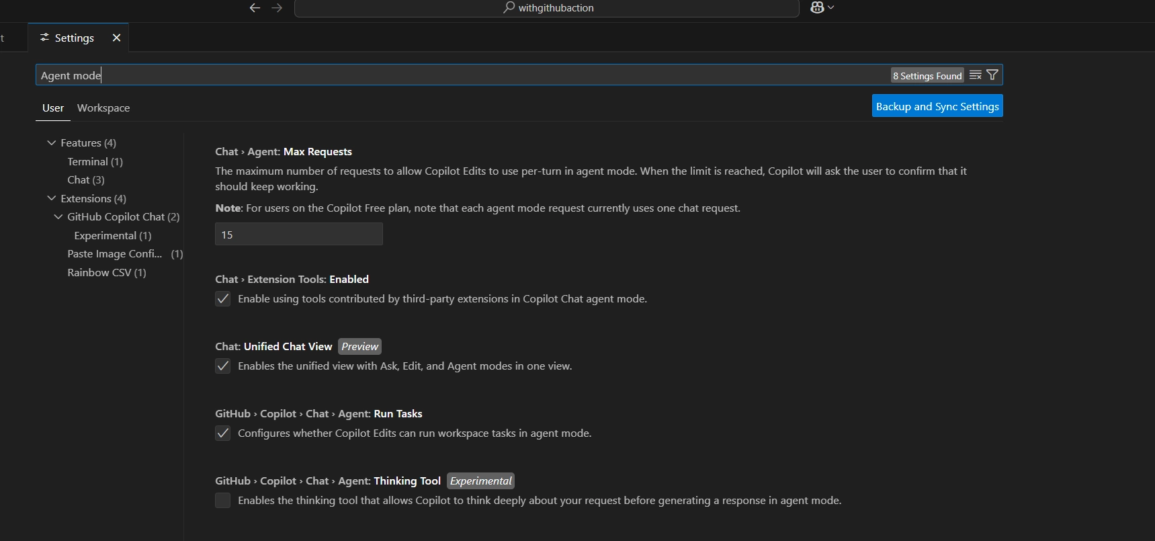Click the Max Requests value field showing 15
1155x541 pixels.
click(x=299, y=235)
